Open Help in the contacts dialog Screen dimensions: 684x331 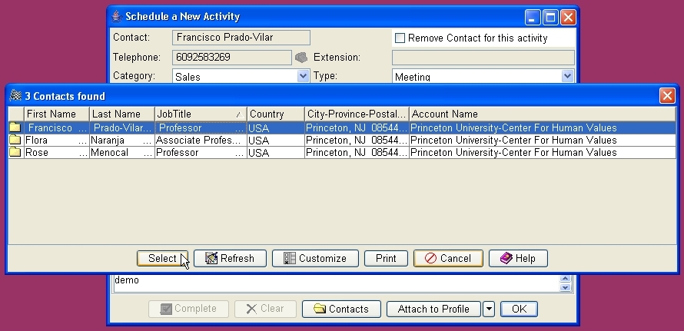pyautogui.click(x=518, y=258)
